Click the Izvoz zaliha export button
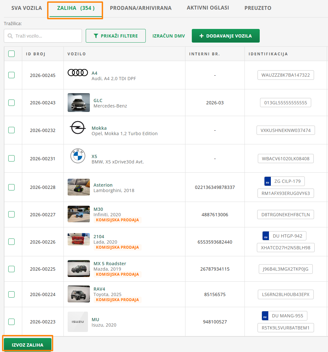Screen dimensions: 328x352 (x=28, y=345)
